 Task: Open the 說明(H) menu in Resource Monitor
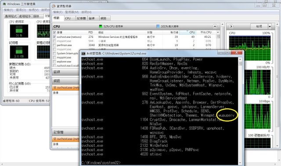[x=86, y=12]
